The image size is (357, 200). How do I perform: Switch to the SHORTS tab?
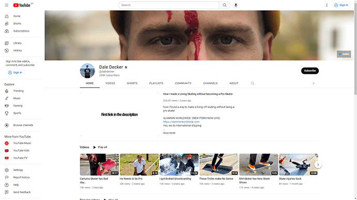point(132,84)
